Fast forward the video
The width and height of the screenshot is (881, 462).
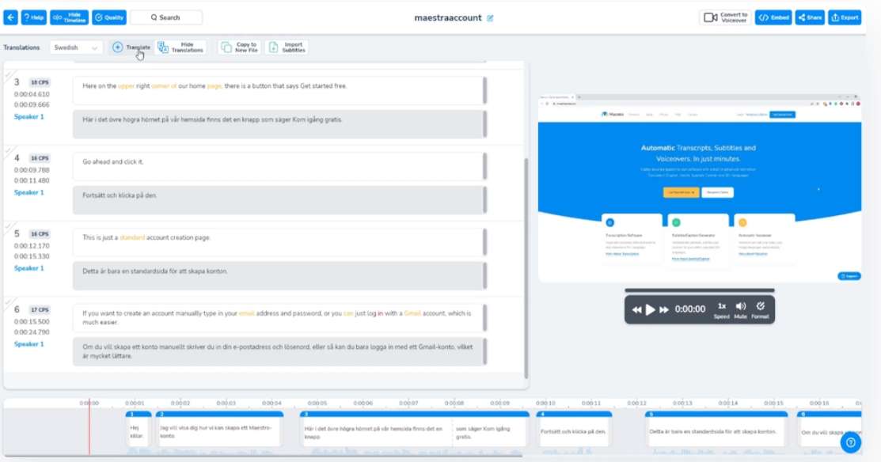(x=663, y=309)
